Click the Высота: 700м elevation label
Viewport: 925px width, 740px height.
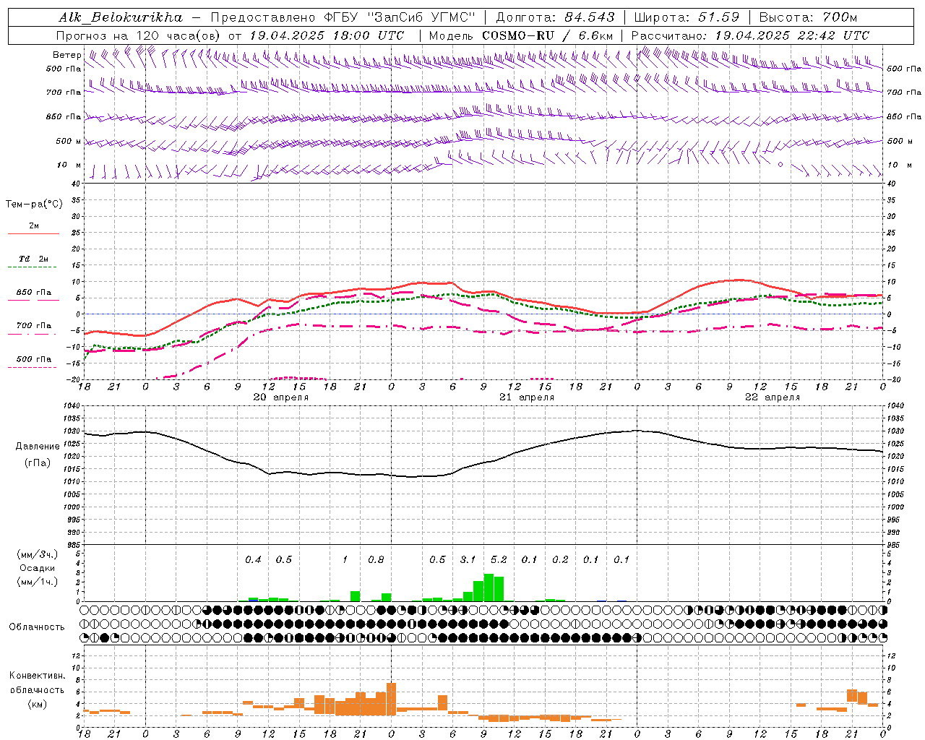808,17
